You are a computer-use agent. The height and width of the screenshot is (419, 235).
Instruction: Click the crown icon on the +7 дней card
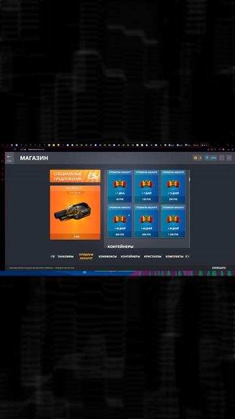(x=146, y=184)
